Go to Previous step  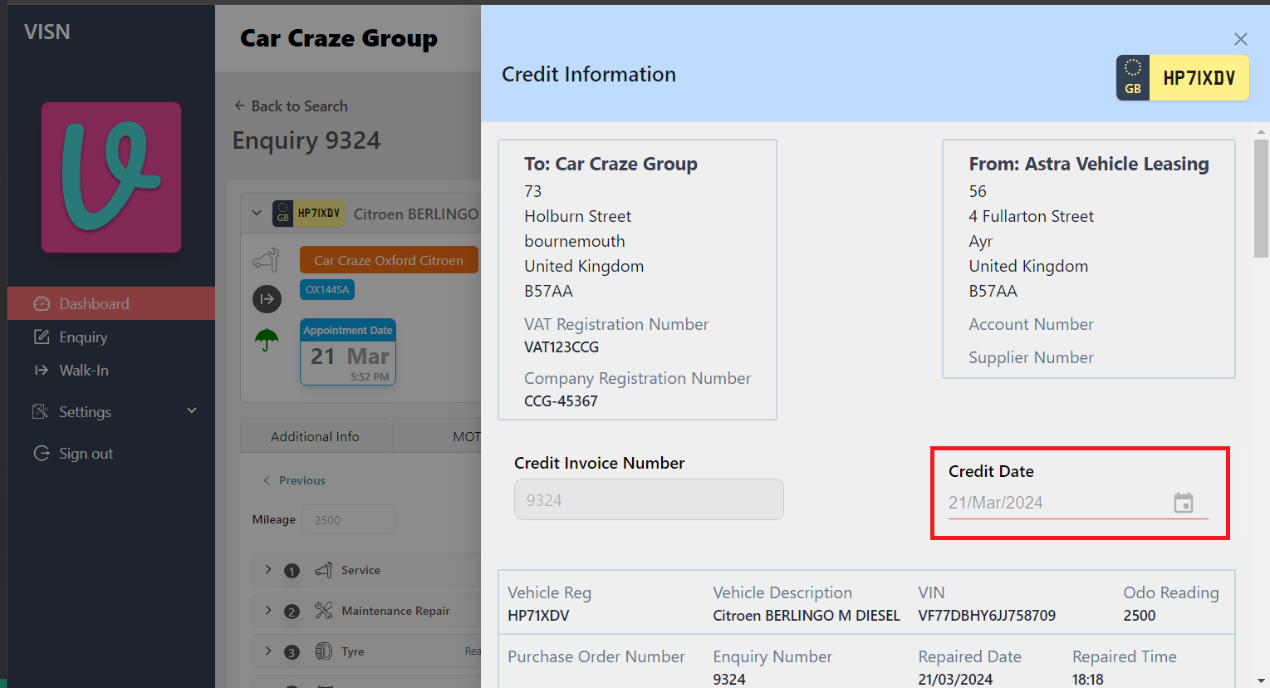click(x=294, y=480)
